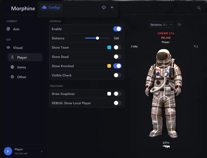Image resolution: width=207 pixels, height=158 pixels.
Task: Click the COMBAT sidebar heading
Action: click(12, 21)
